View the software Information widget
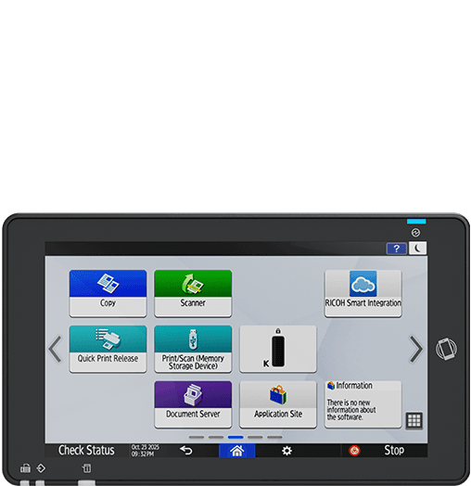Screen dimensions: 471x486 click(363, 404)
